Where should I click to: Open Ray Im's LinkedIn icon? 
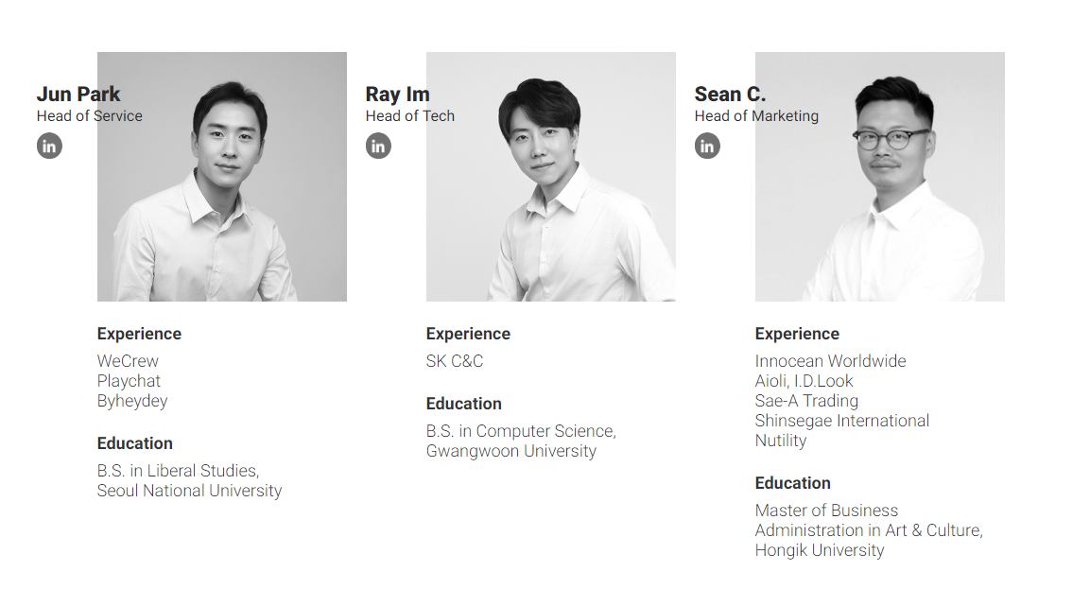378,146
